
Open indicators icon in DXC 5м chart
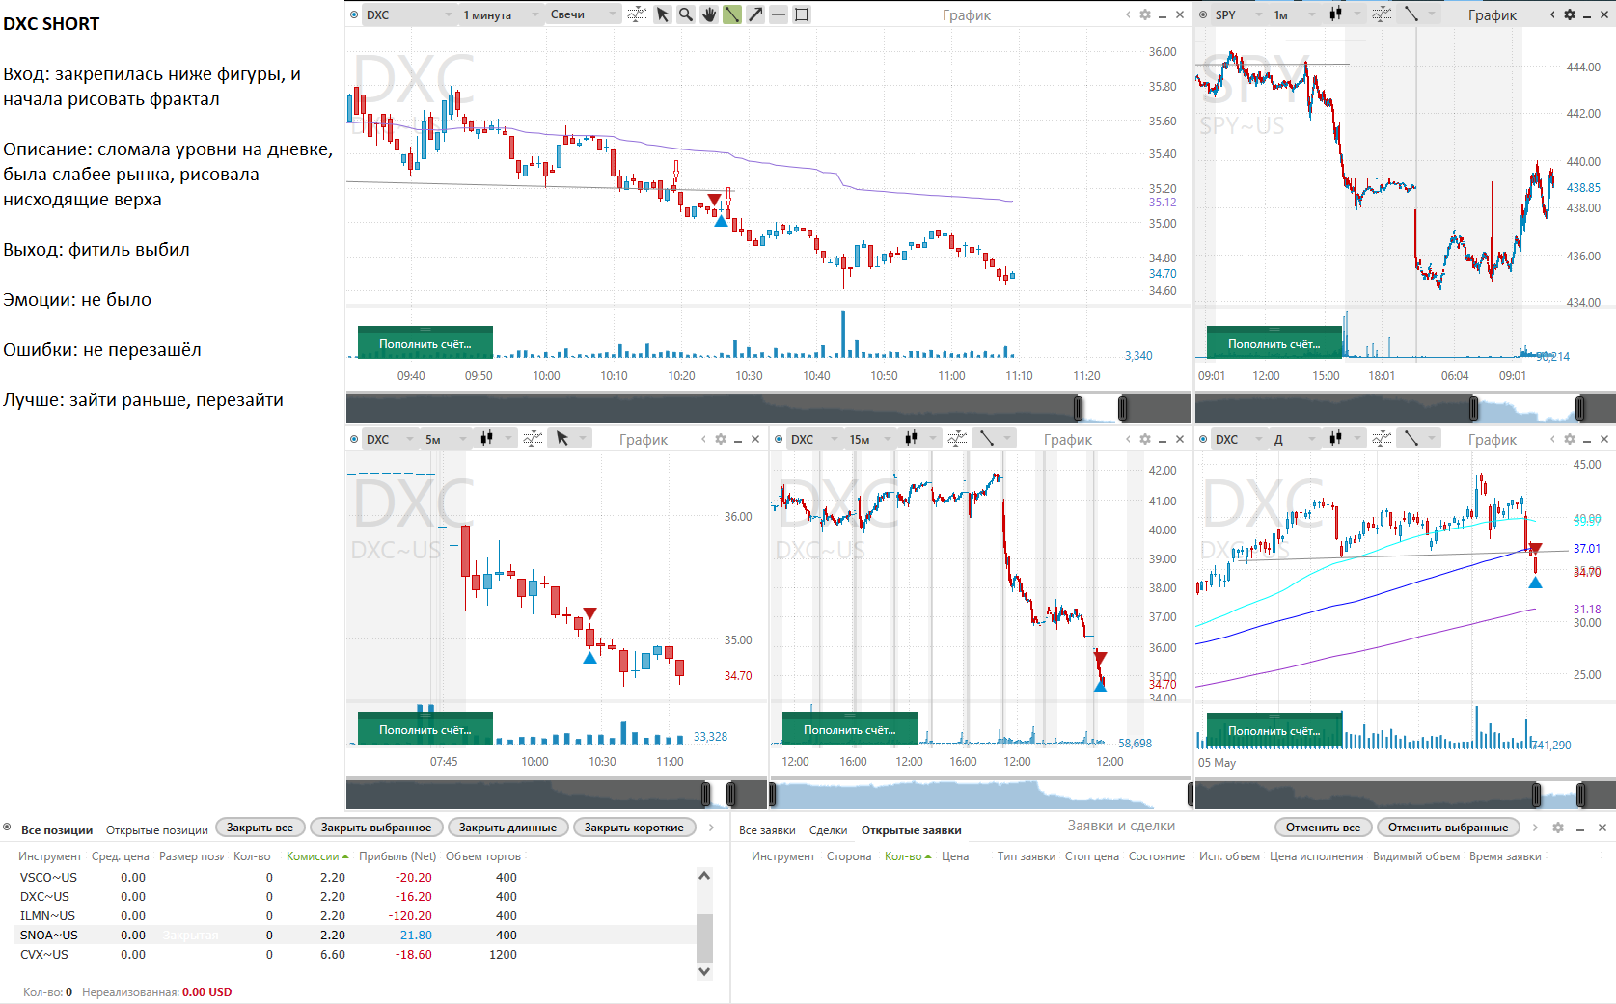click(x=533, y=439)
